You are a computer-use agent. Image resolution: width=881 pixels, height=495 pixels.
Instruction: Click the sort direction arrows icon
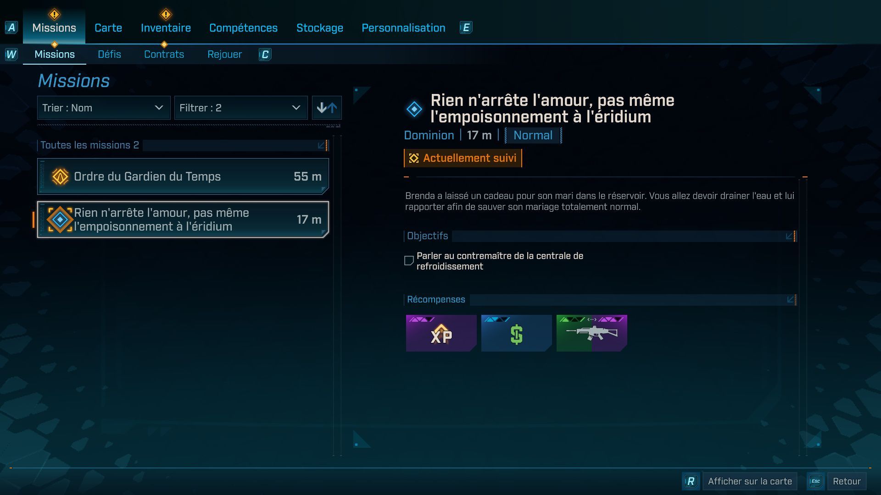coord(327,108)
